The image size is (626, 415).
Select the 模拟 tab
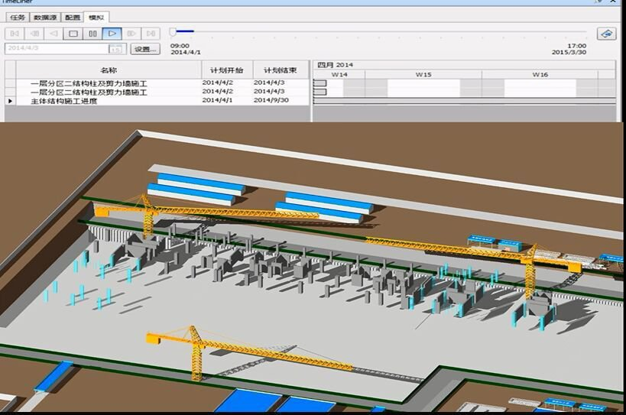96,18
